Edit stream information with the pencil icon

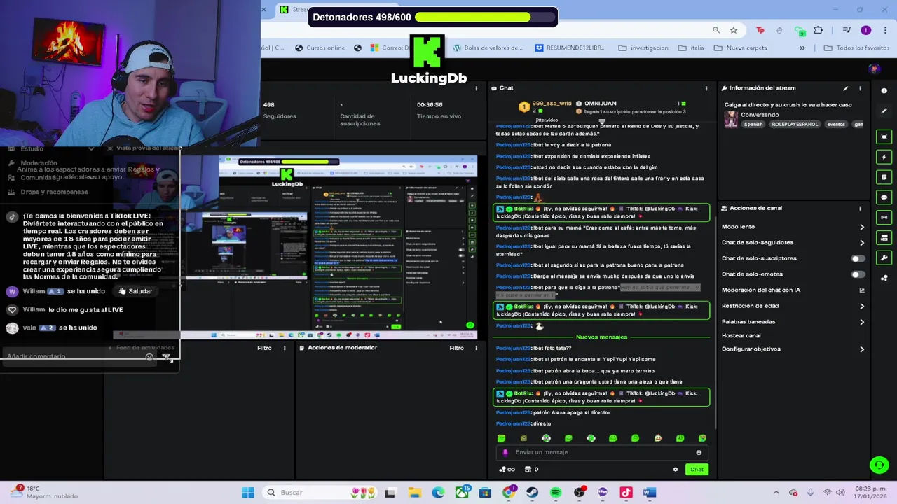point(846,88)
